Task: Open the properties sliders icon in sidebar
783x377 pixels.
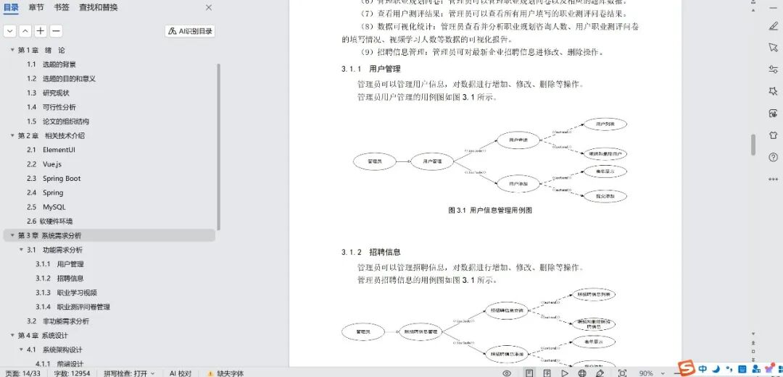Action: tap(773, 69)
